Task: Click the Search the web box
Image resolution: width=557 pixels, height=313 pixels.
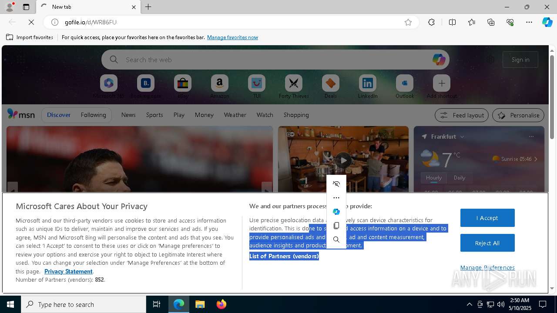Action: tap(275, 60)
